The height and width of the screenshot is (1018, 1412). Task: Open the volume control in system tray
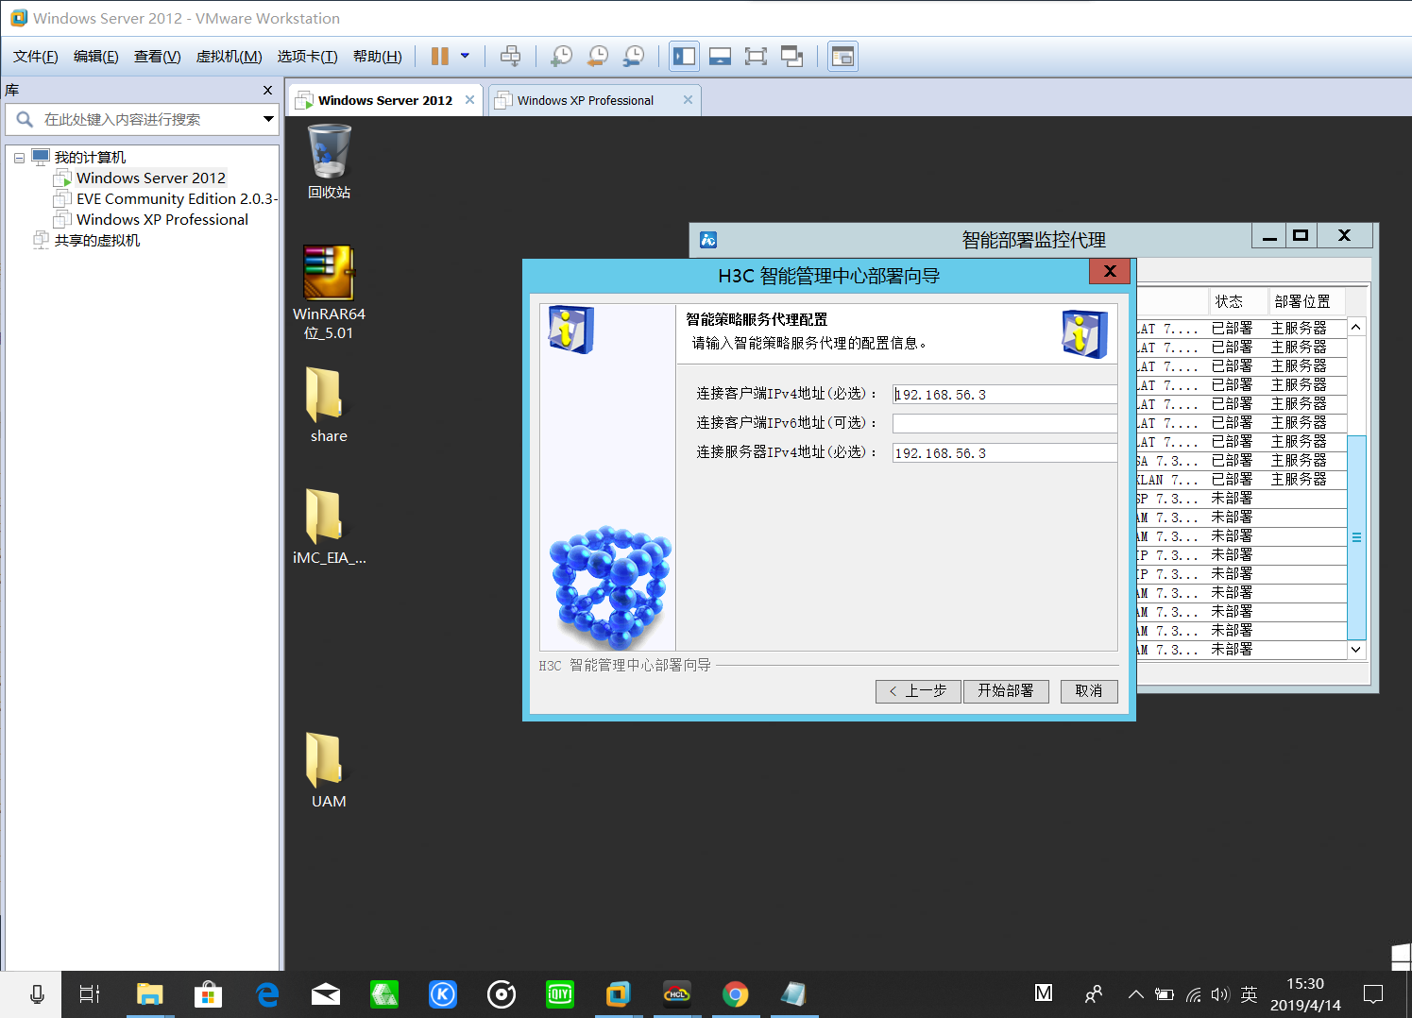click(x=1219, y=994)
